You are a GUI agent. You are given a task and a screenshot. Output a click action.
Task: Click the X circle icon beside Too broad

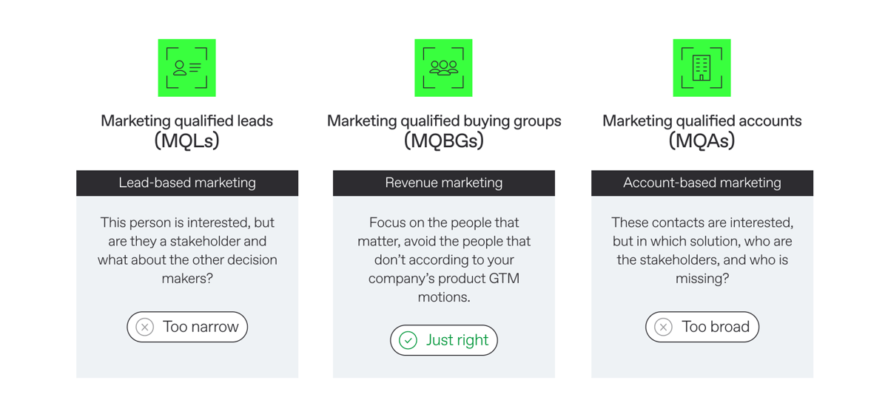(664, 327)
